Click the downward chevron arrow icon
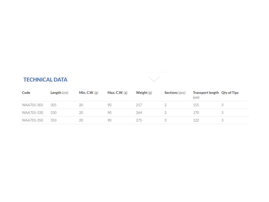 click(x=154, y=79)
